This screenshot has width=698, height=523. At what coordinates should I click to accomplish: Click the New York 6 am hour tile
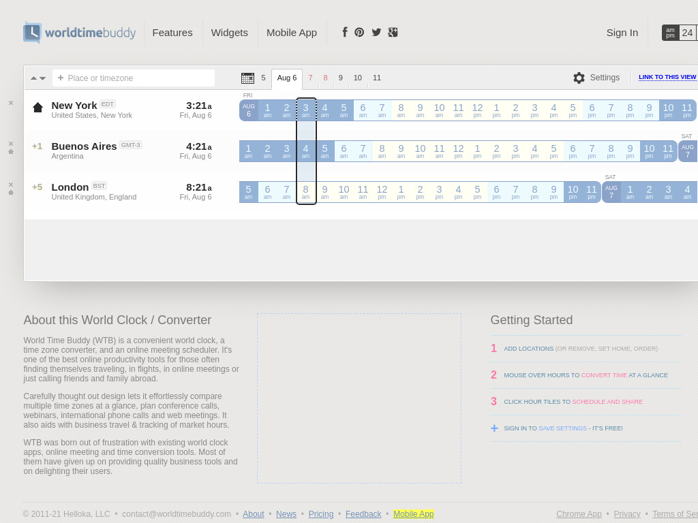tap(363, 110)
